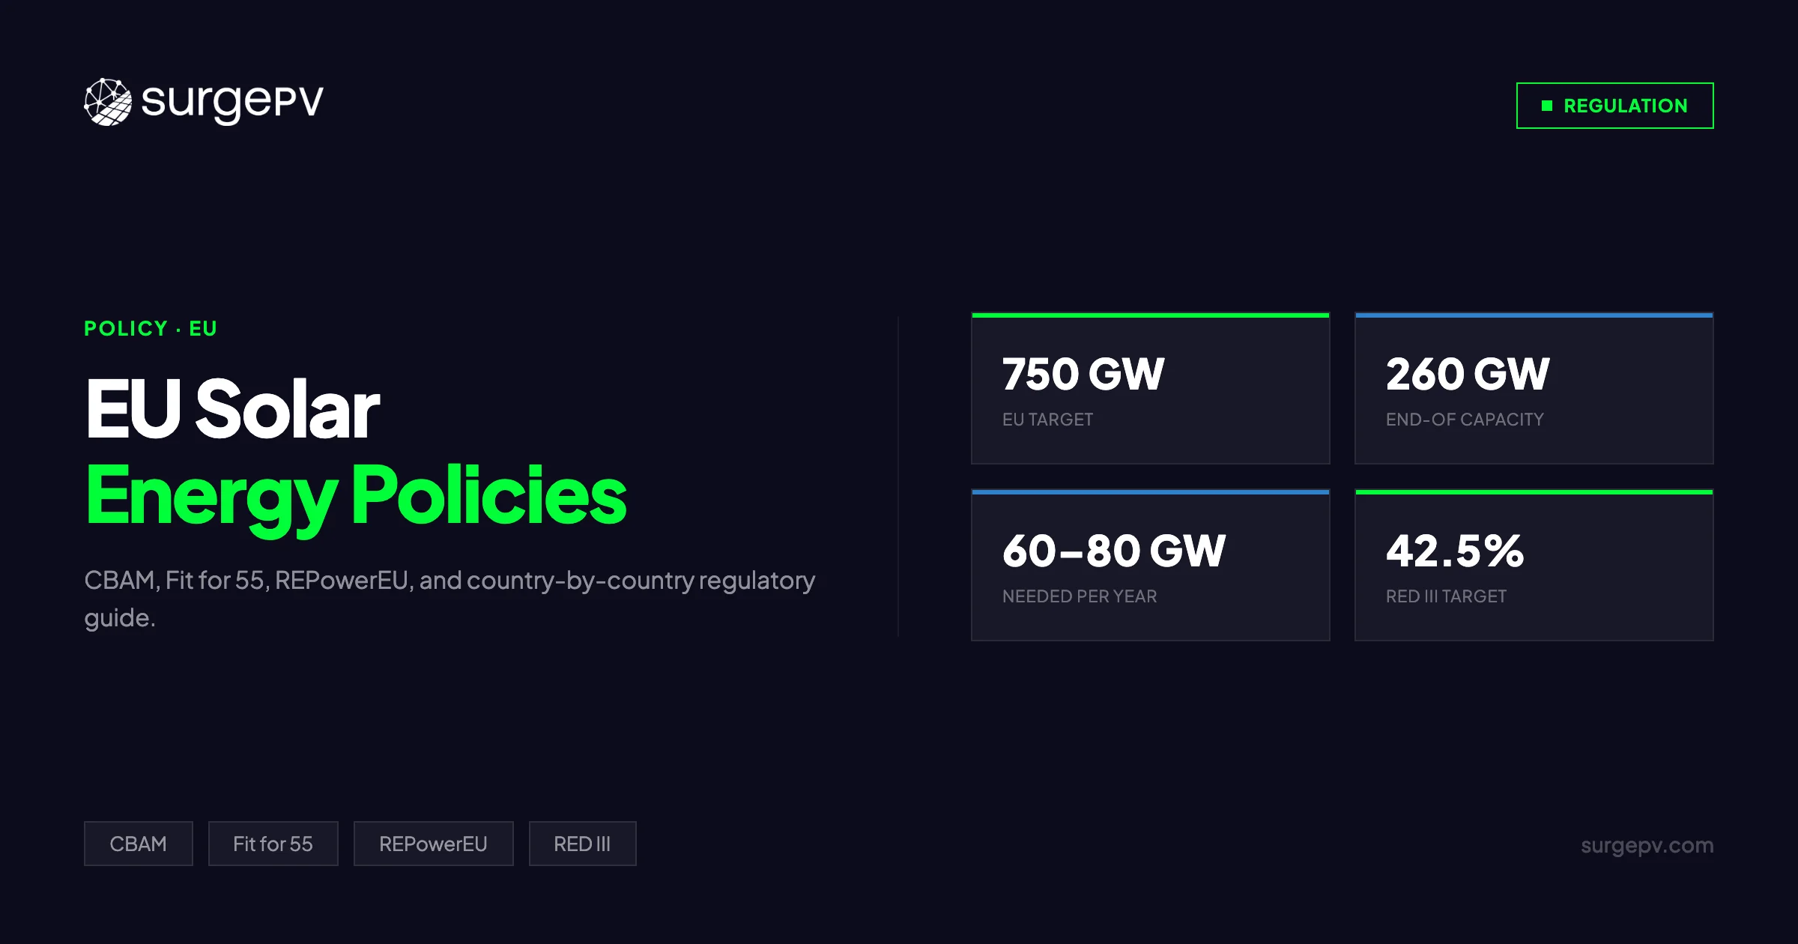The image size is (1798, 944).
Task: Select the Fit for 55 tag
Action: point(273,844)
